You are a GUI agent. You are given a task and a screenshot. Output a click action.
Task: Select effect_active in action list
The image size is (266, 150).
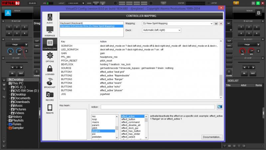(133, 116)
